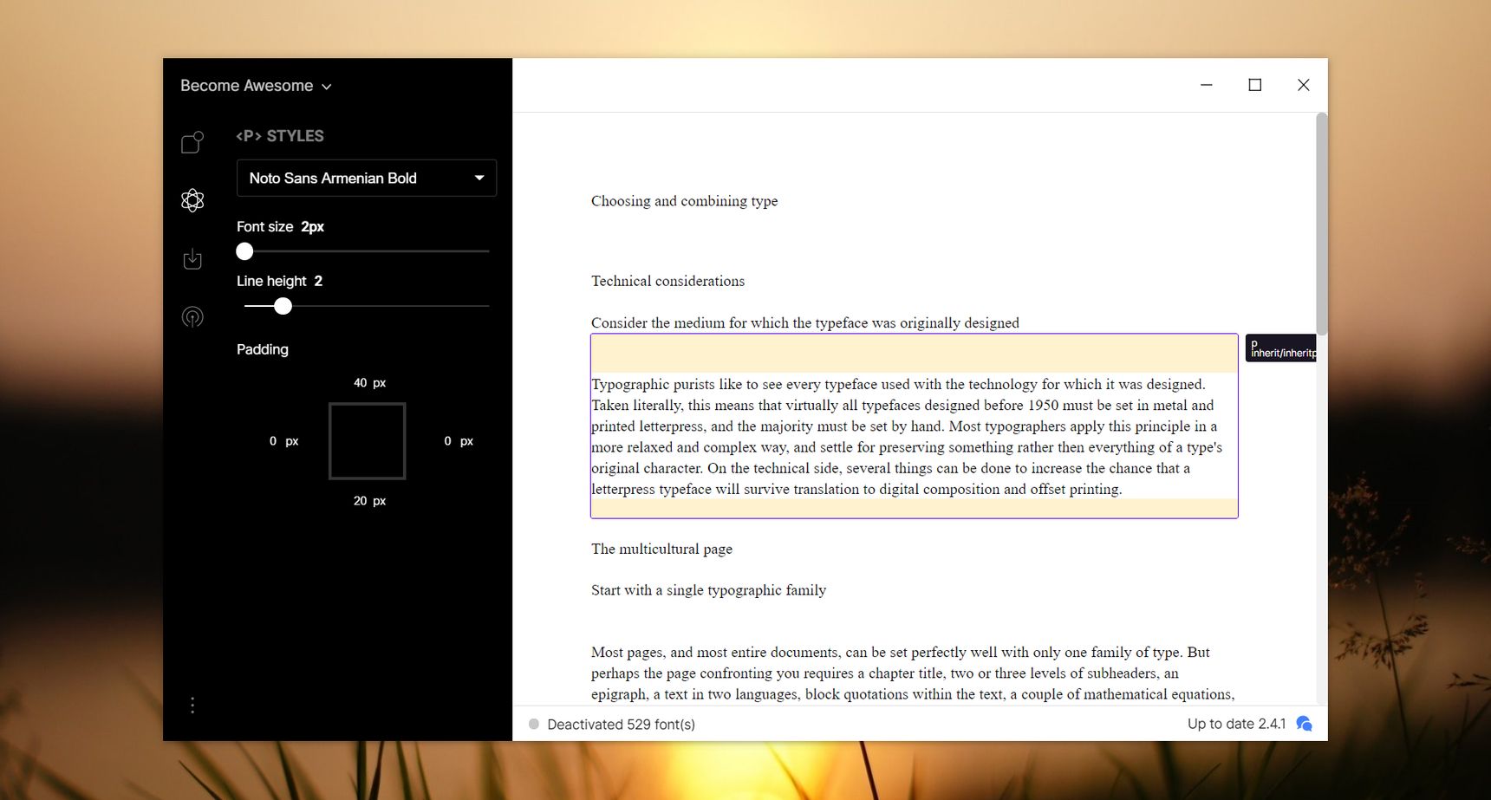Click the 'Technical considerations' heading
The height and width of the screenshot is (800, 1491).
pyautogui.click(x=667, y=281)
